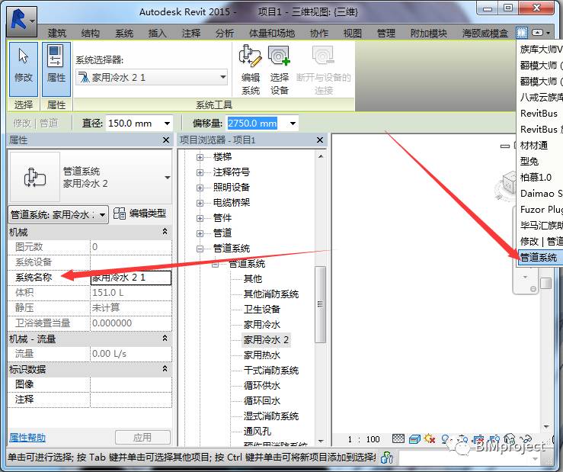Open the 插入 ribbon tab
Screen dimensions: 563x472
click(157, 33)
